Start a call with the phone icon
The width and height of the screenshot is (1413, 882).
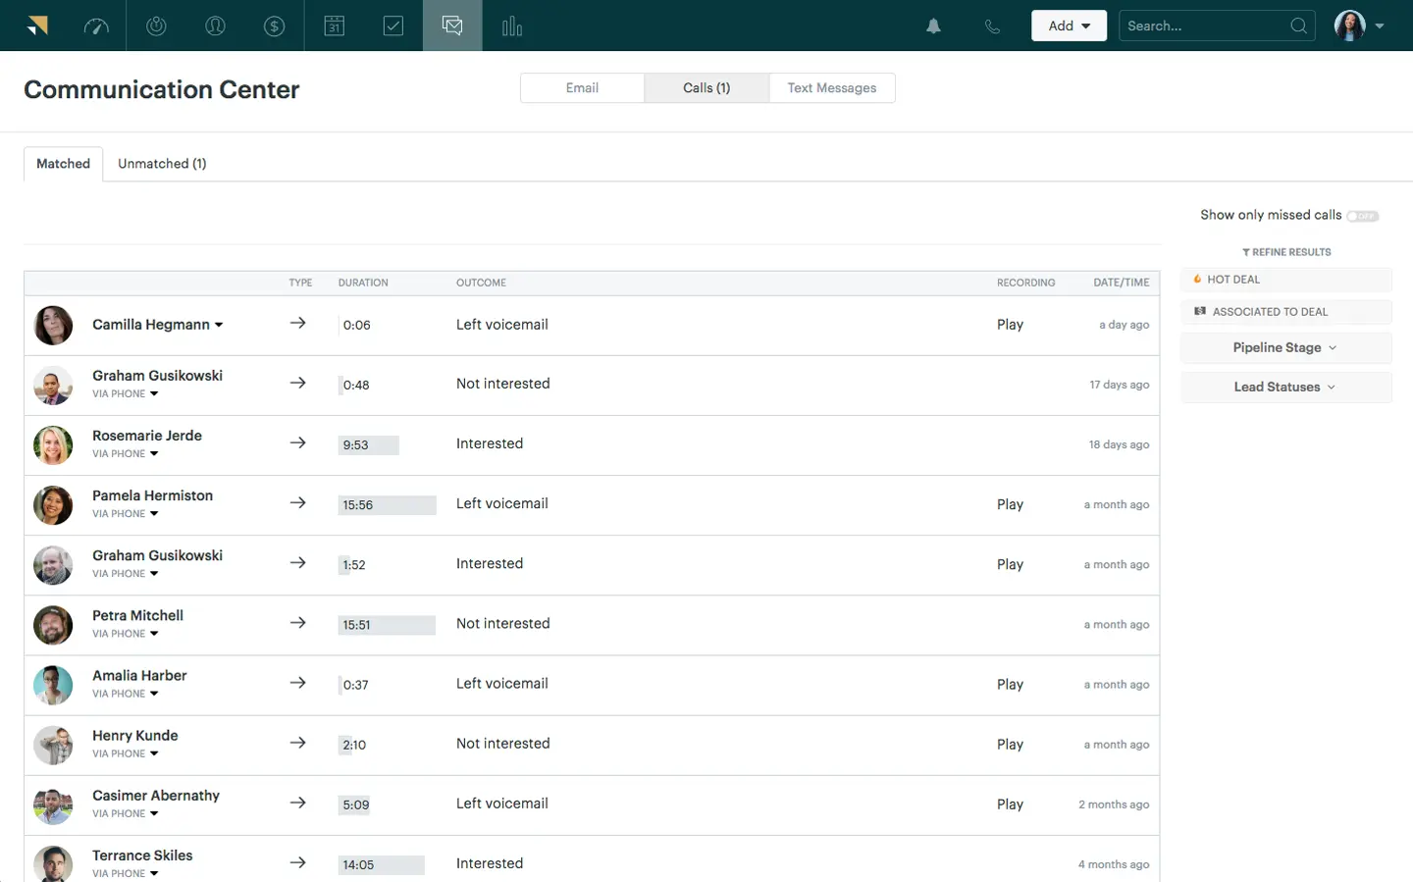[992, 26]
